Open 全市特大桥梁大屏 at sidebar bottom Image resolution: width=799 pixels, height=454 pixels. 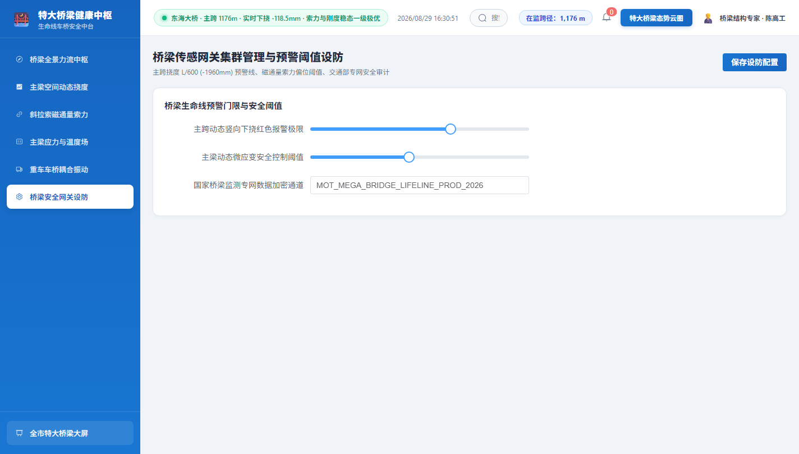point(70,433)
